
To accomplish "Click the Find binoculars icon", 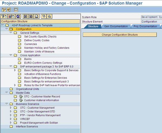I will pyautogui.click(x=25, y=16).
